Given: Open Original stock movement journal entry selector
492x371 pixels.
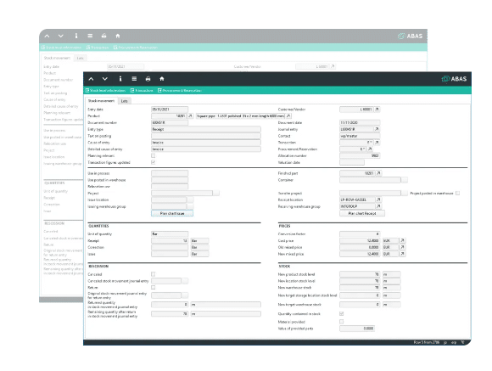Looking at the screenshot, I should click(x=185, y=295).
